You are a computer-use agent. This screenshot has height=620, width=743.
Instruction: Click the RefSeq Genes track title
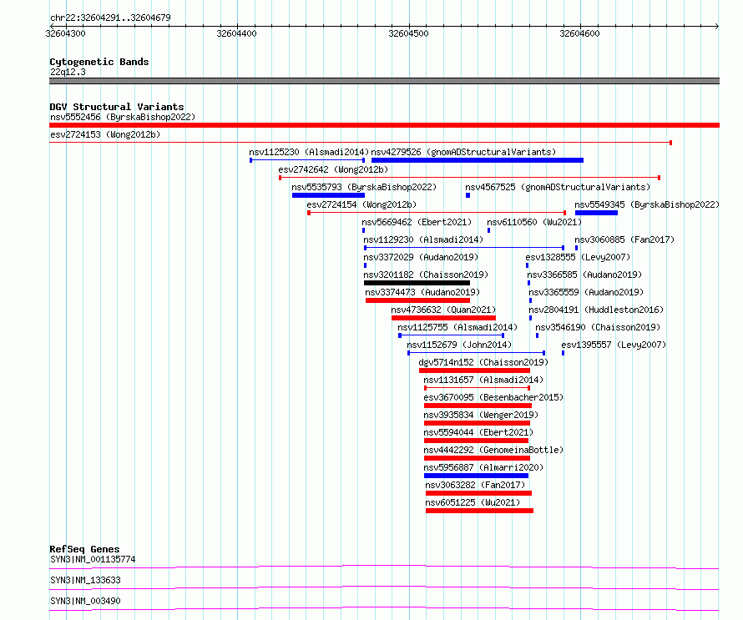pyautogui.click(x=84, y=549)
